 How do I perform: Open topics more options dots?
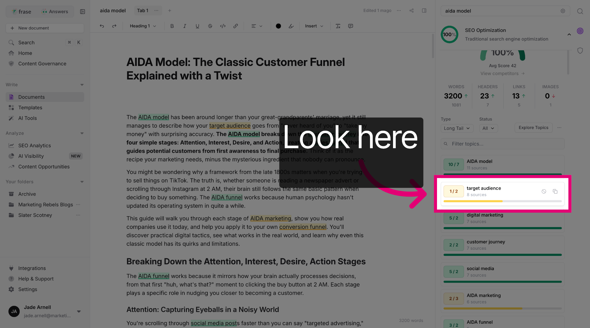pyautogui.click(x=559, y=128)
